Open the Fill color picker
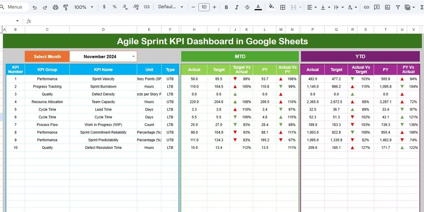This screenshot has height=212, width=424. point(271,7)
